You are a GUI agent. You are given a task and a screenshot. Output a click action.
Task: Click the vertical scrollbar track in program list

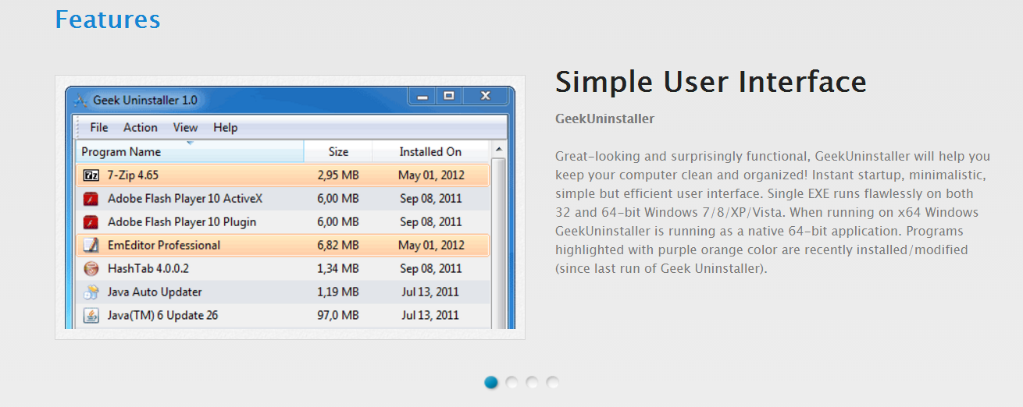(498, 242)
